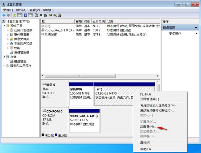The width and height of the screenshot is (201, 153).
Task: Select Local Users and Groups (本地用户和组)
Action: click(23, 44)
